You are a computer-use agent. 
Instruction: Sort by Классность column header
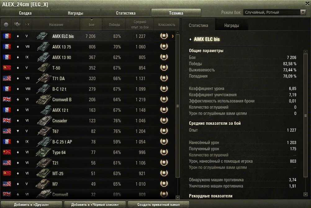(x=167, y=25)
